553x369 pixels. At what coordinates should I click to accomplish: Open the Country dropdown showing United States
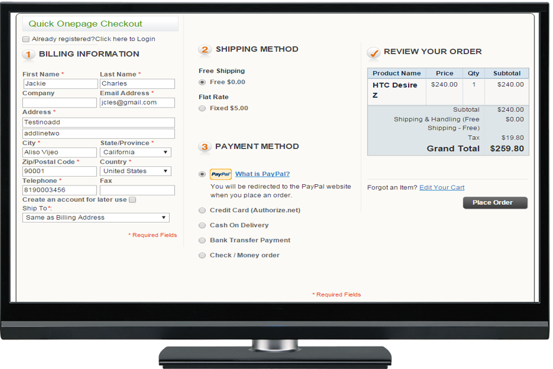pos(136,171)
